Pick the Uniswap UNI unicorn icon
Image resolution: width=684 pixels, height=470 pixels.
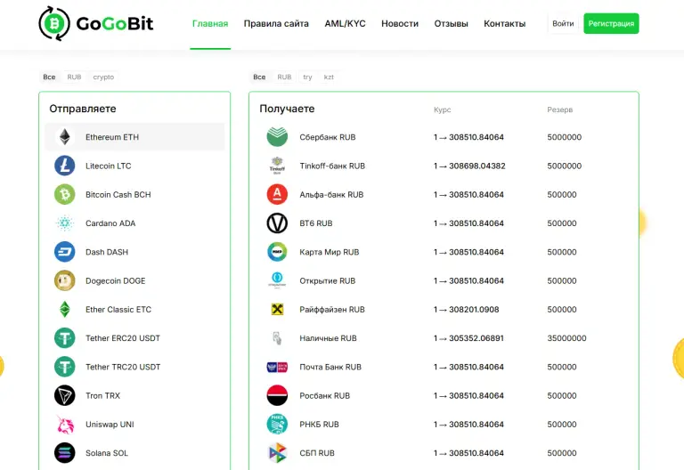64,425
